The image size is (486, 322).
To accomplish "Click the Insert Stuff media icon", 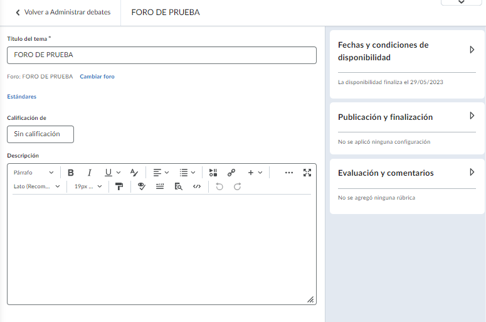I will [x=213, y=173].
